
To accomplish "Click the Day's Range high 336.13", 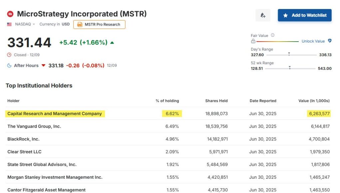I will click(325, 55).
